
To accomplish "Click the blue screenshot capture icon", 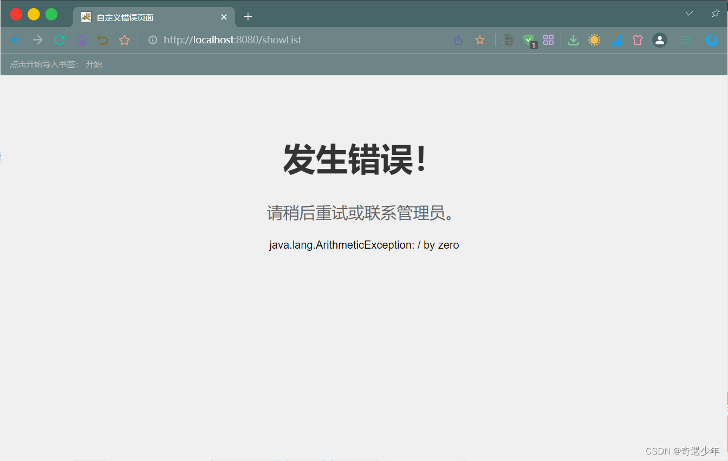I will [x=616, y=40].
